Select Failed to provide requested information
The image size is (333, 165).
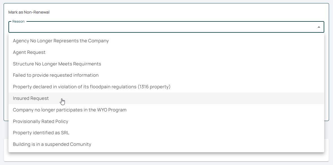(x=56, y=75)
